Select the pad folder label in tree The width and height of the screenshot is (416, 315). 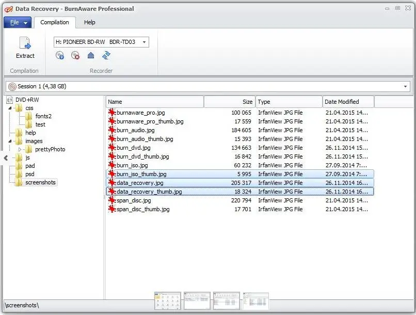(30, 166)
